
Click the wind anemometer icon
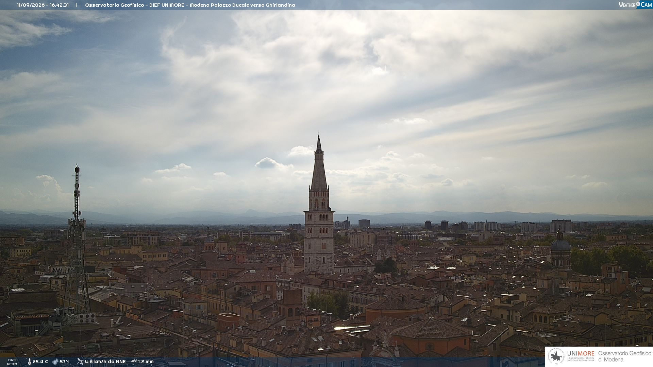pyautogui.click(x=80, y=362)
